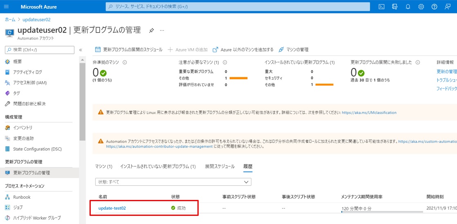Open the notifications bell
Viewport: 457px width, 224px height.
pos(408,7)
